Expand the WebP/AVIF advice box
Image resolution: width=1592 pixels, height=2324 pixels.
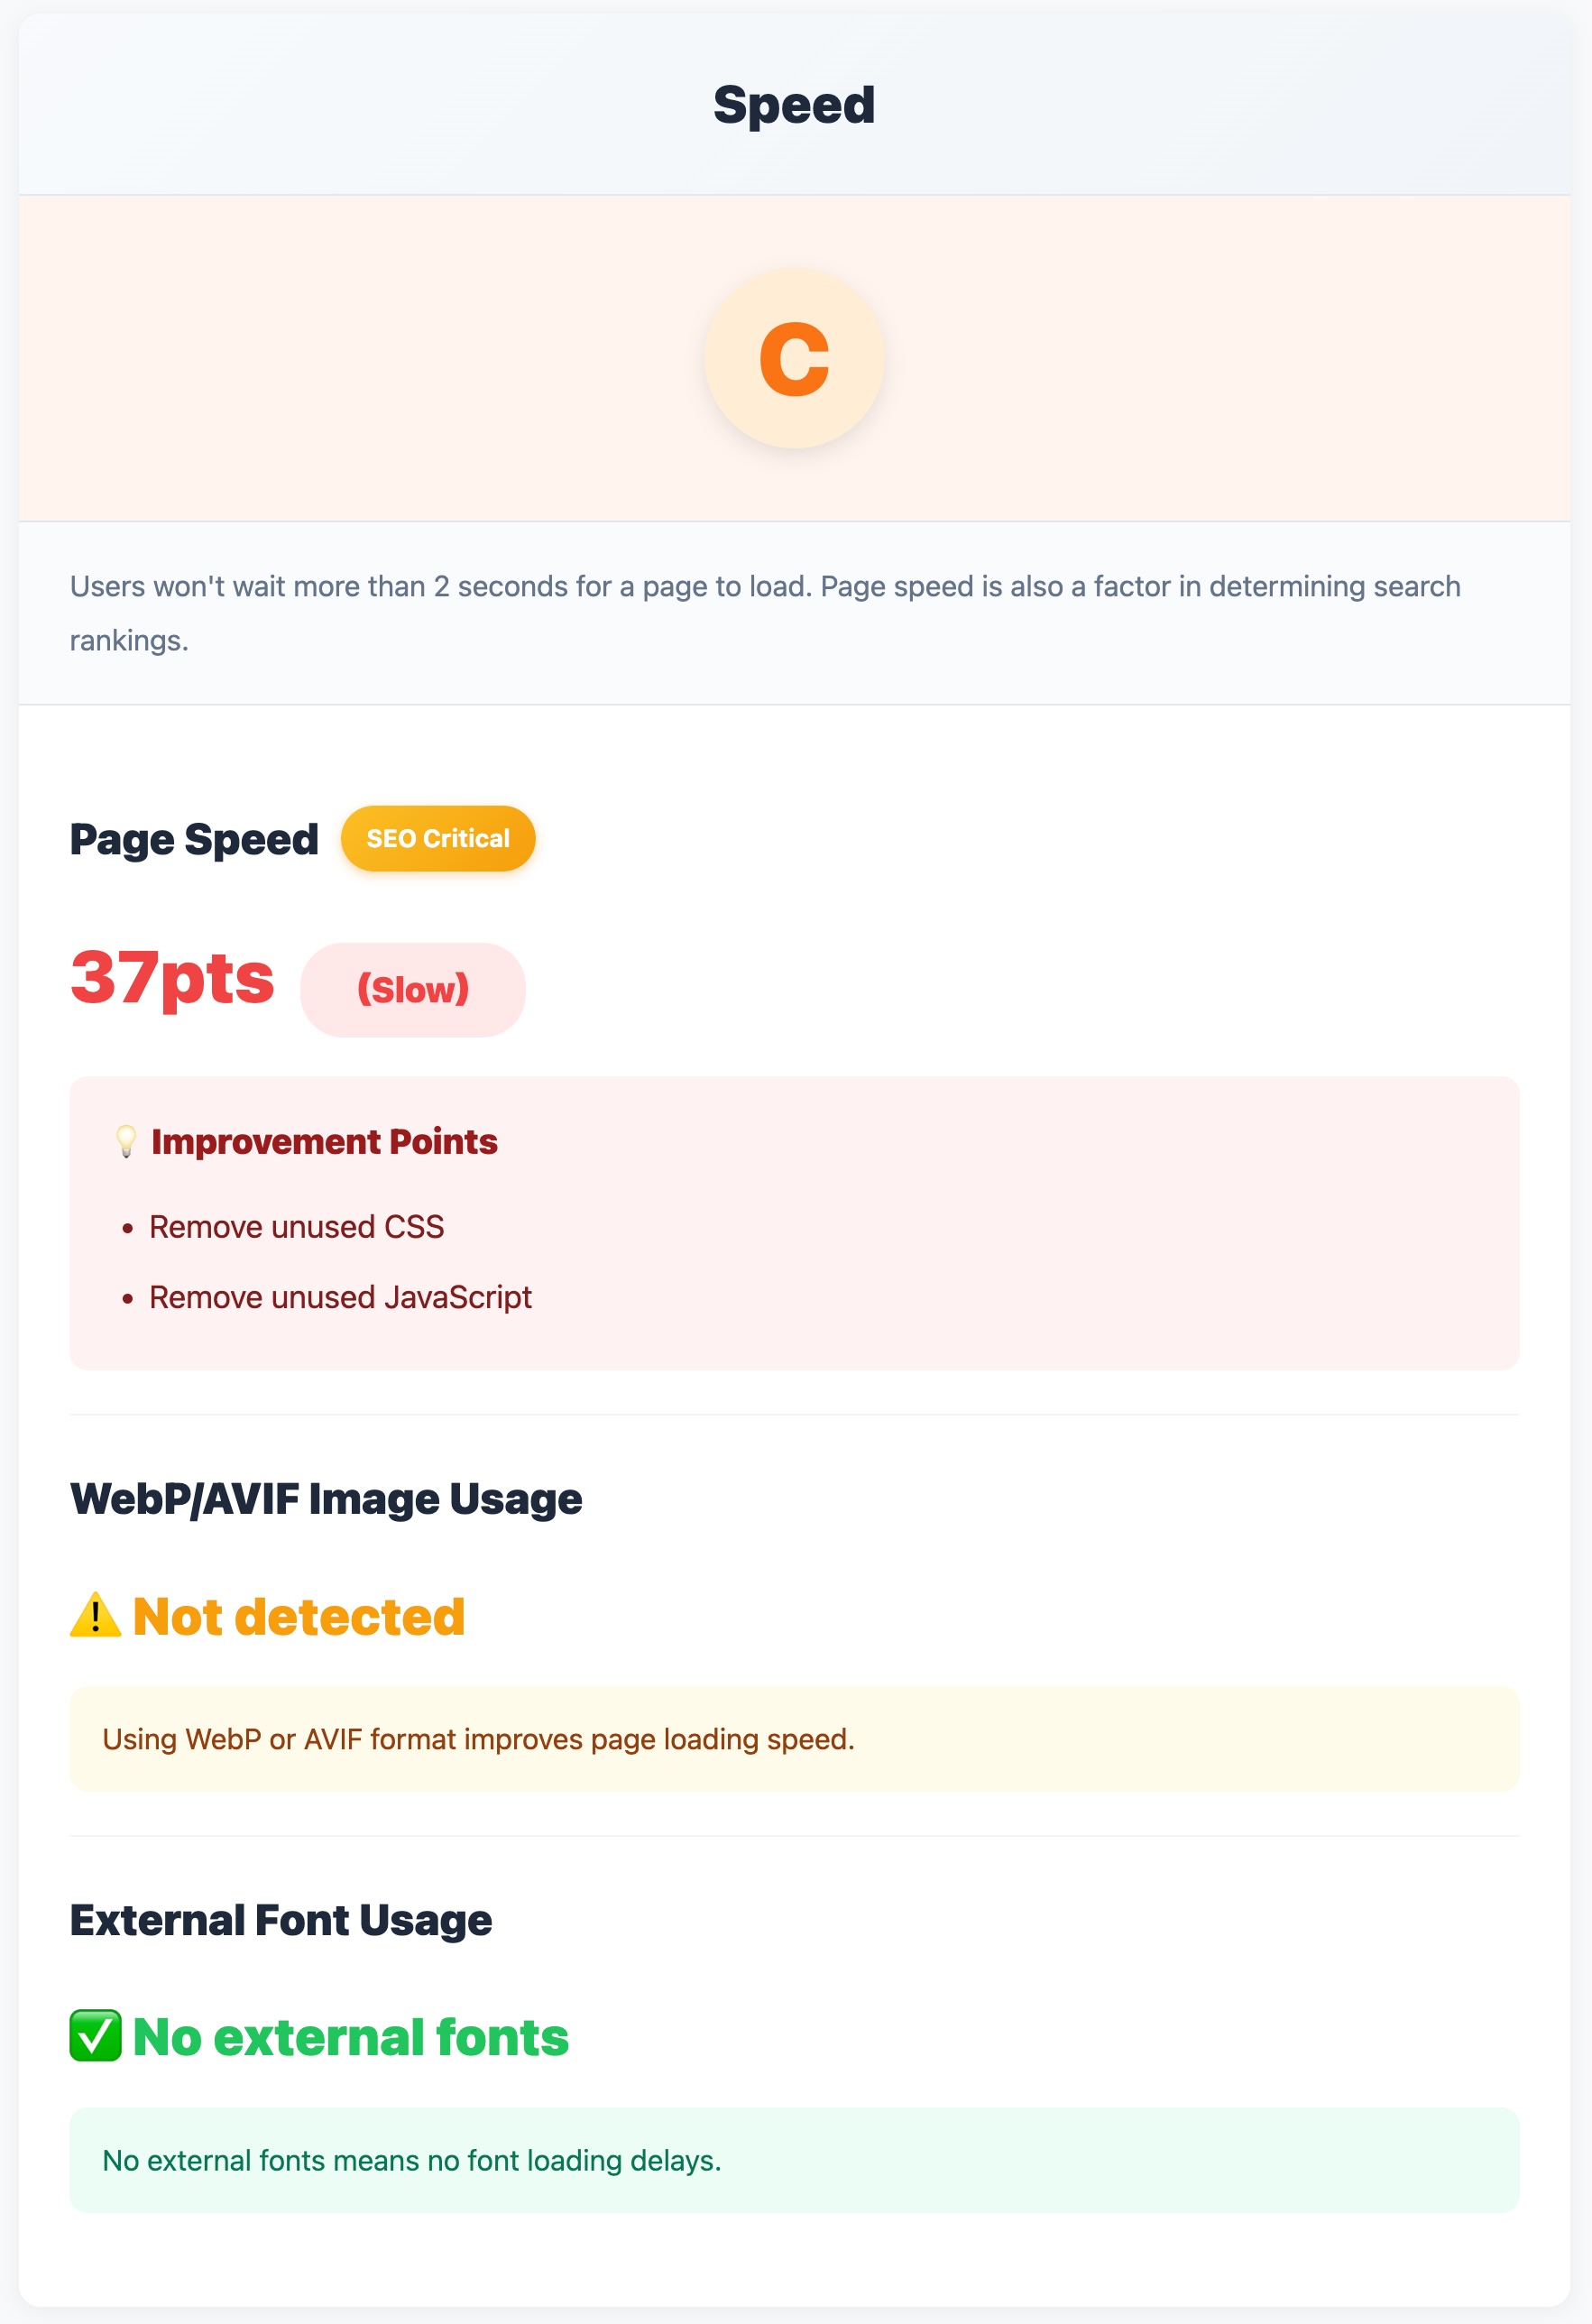(x=793, y=1737)
